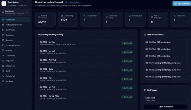Click the Settings gear icon
Screen dimensions: 191x110
3,81
